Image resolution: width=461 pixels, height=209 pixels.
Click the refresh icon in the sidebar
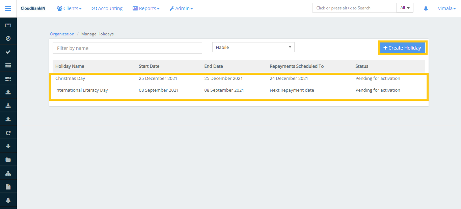tap(8, 133)
